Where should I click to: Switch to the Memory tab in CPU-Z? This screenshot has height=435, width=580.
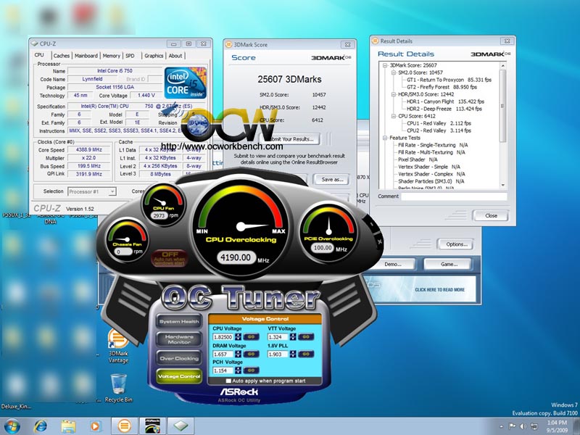point(112,56)
